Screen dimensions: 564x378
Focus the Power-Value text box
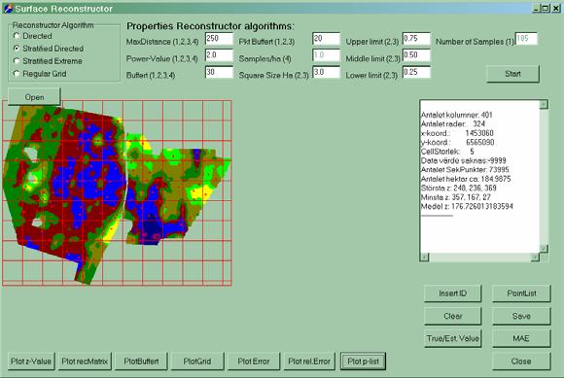pos(219,55)
